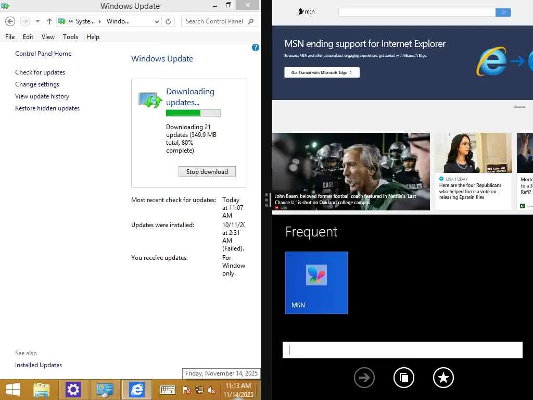
Task: Open the Tools menu
Action: (70, 37)
